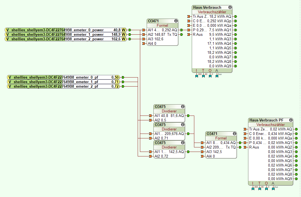Select the Haus-Verbrauch PF block title
Viewport: 301px width, 197px height.
(x=266, y=120)
